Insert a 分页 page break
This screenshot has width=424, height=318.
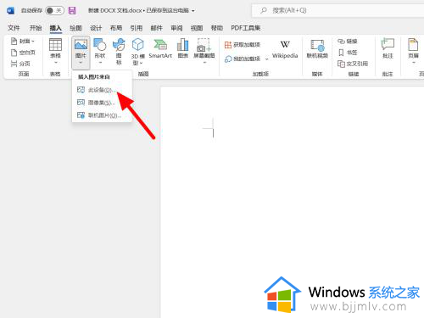click(20, 64)
